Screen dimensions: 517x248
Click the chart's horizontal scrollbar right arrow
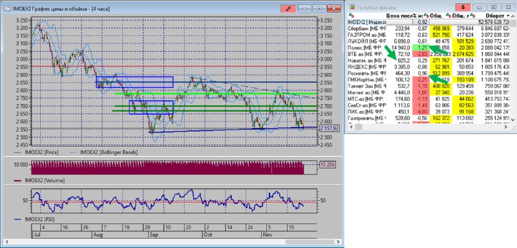coord(337,242)
